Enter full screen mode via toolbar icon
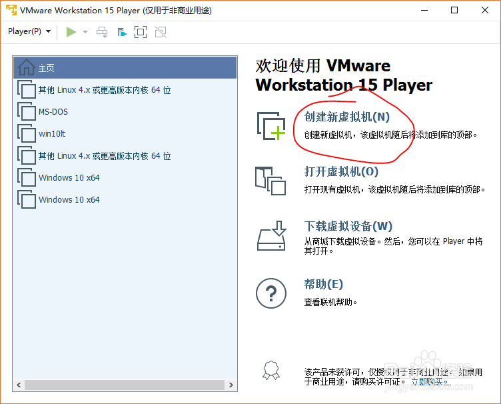The width and height of the screenshot is (501, 404). (x=141, y=32)
